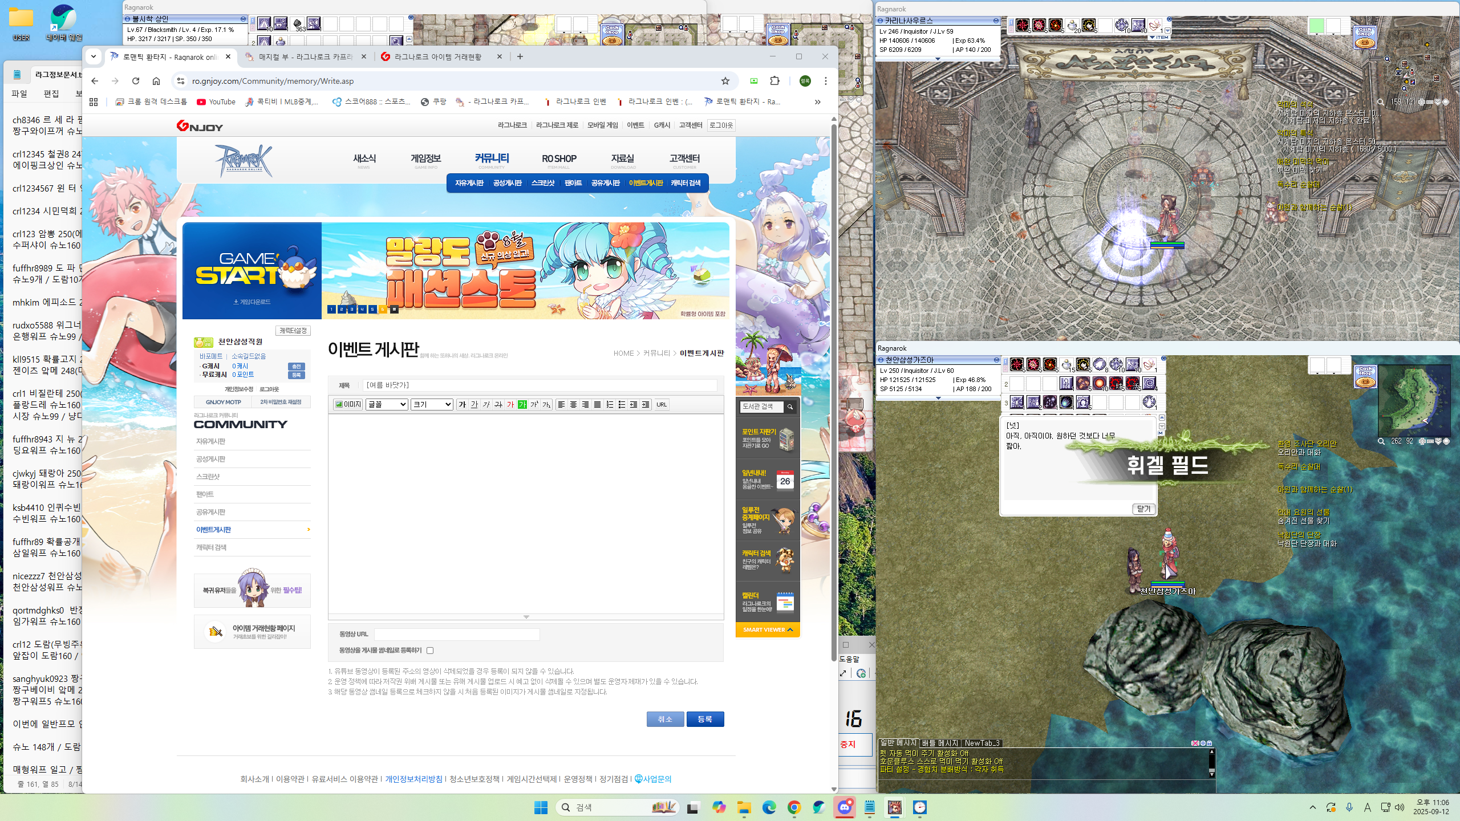Image resolution: width=1460 pixels, height=821 pixels.
Task: Open the red font color picker
Action: pos(510,404)
